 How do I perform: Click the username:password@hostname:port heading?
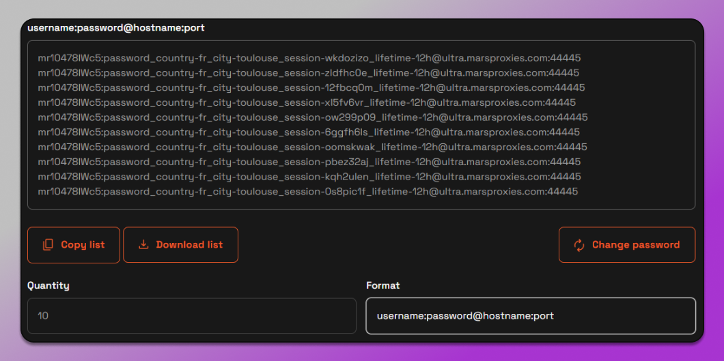[x=116, y=28]
